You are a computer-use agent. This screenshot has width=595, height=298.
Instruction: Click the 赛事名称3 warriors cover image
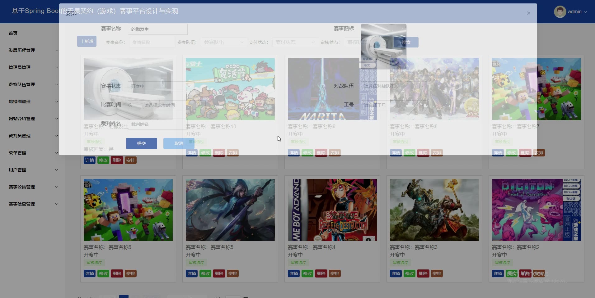(x=434, y=210)
